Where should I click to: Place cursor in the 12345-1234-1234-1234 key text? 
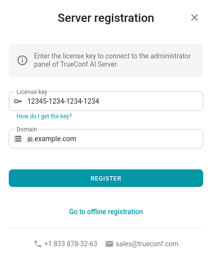click(x=63, y=101)
